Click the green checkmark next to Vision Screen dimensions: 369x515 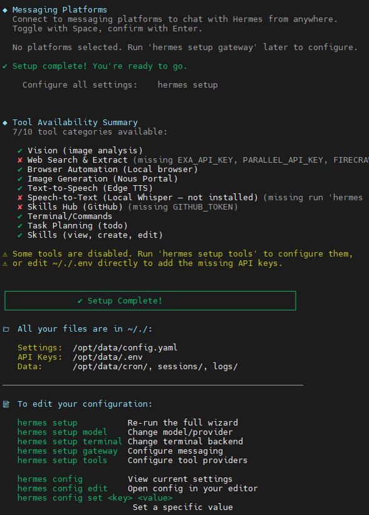point(20,151)
